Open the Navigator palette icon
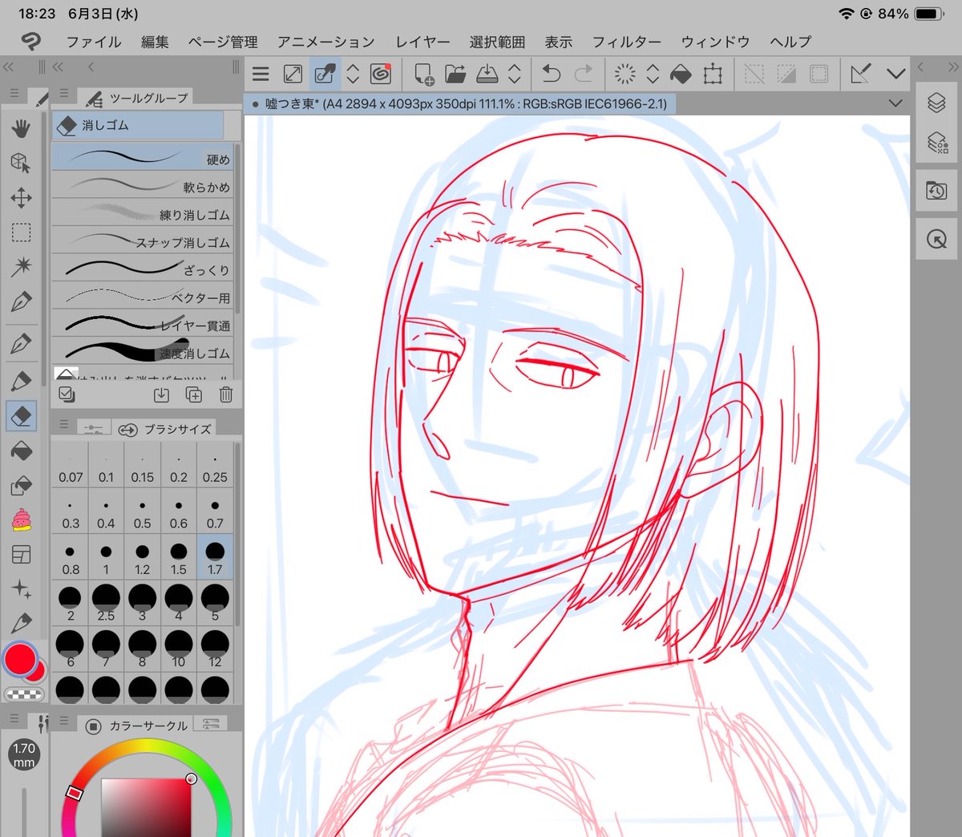This screenshot has height=837, width=962. tap(936, 239)
